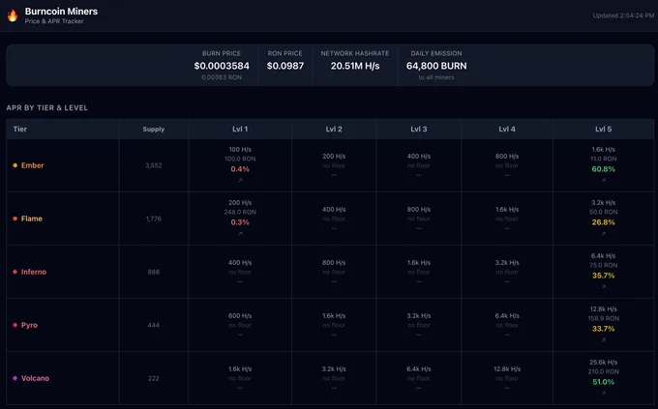658x409 pixels.
Task: Click the 210.0 RON floor price
Action: pos(604,371)
